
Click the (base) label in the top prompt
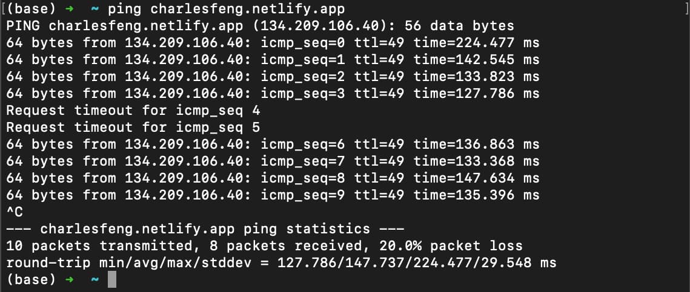point(31,9)
